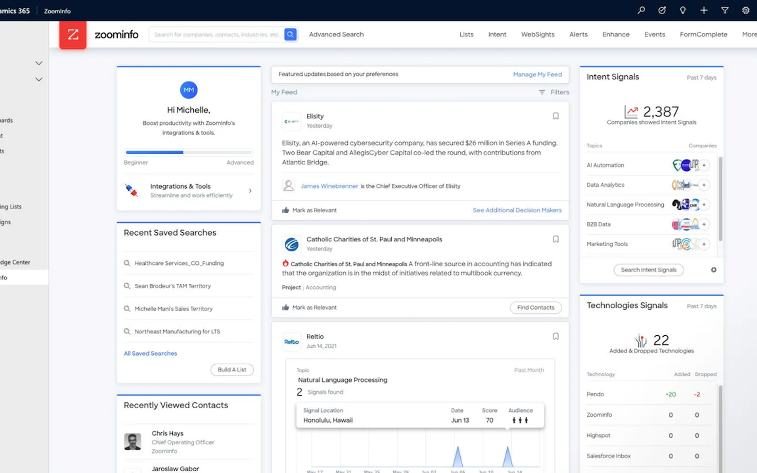Expand first sidebar chevron
The width and height of the screenshot is (757, 473).
pos(39,63)
